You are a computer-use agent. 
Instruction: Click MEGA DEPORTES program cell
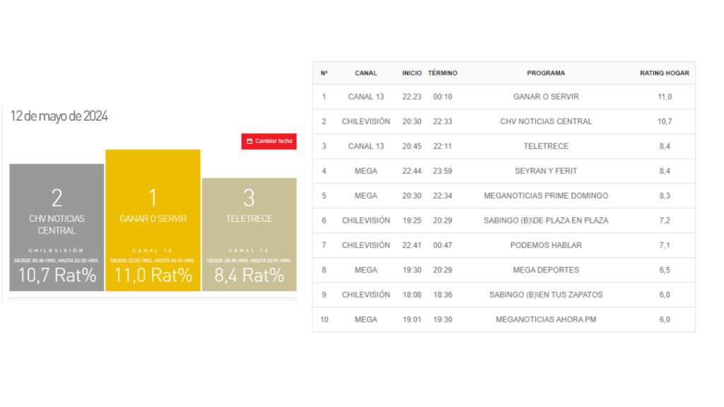(x=546, y=270)
